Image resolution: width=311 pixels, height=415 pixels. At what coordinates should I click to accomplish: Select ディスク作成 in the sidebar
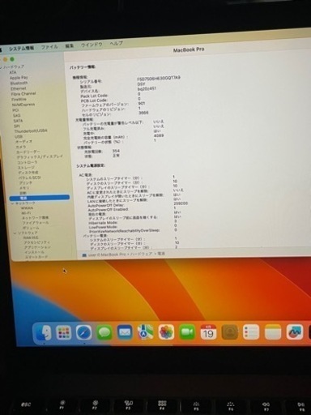28,173
